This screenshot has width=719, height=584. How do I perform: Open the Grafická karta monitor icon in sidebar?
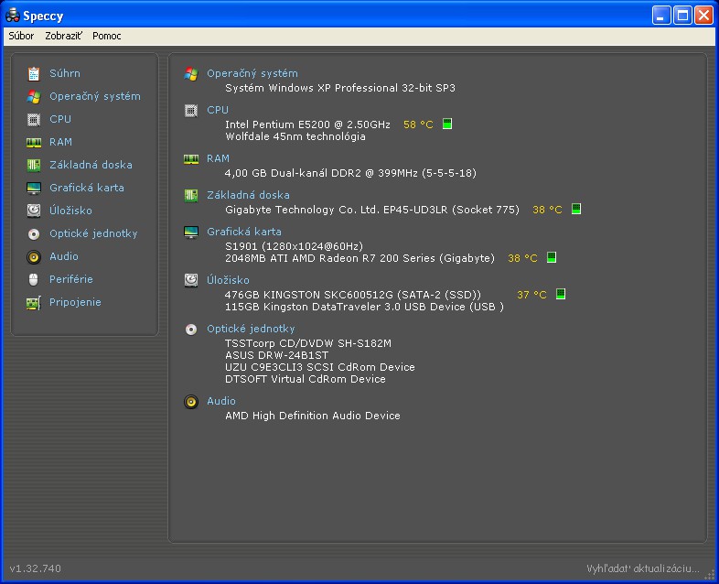point(34,188)
